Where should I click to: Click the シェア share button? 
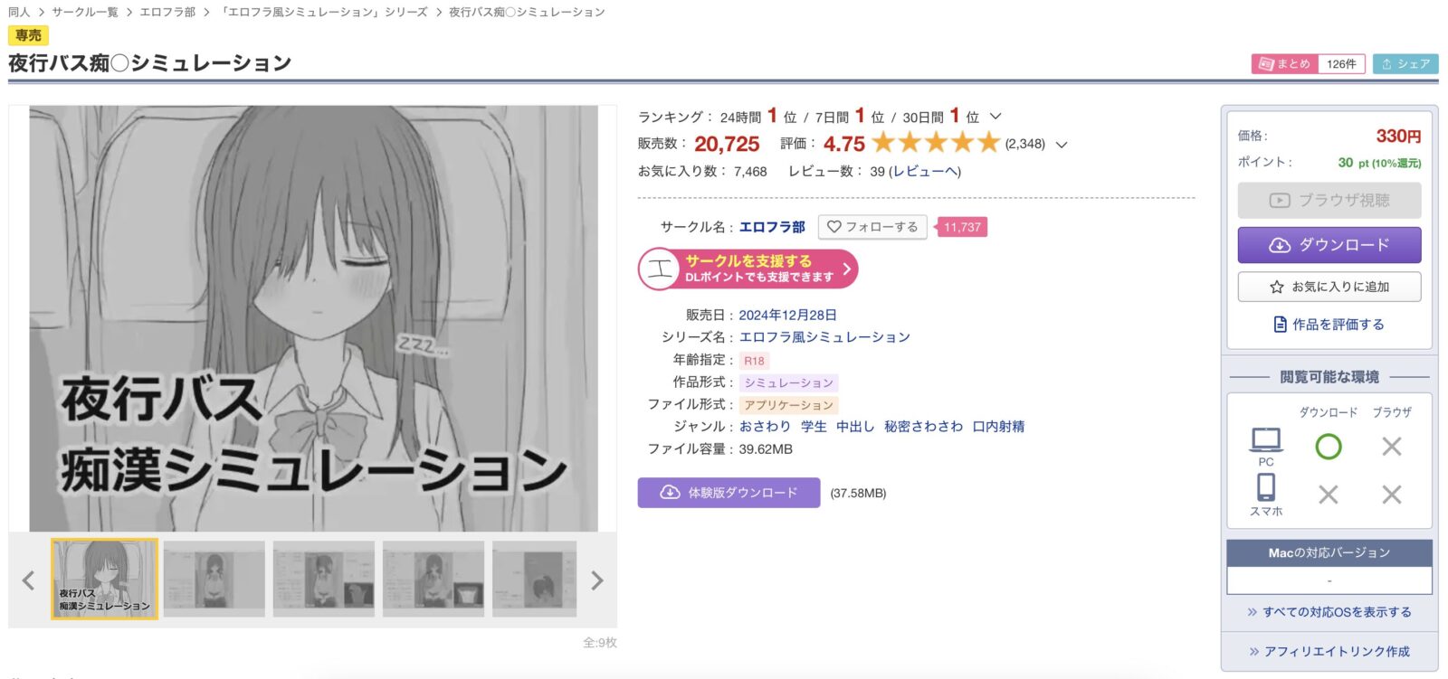tap(1405, 64)
